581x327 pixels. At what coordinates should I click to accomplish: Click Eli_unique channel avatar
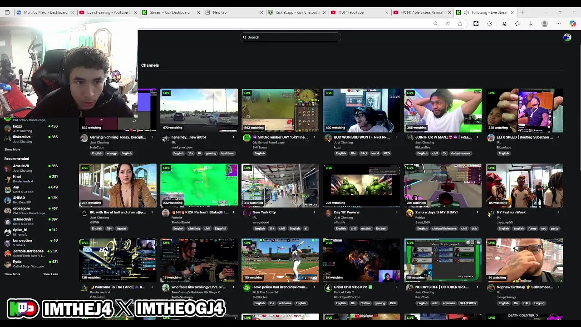491,138
